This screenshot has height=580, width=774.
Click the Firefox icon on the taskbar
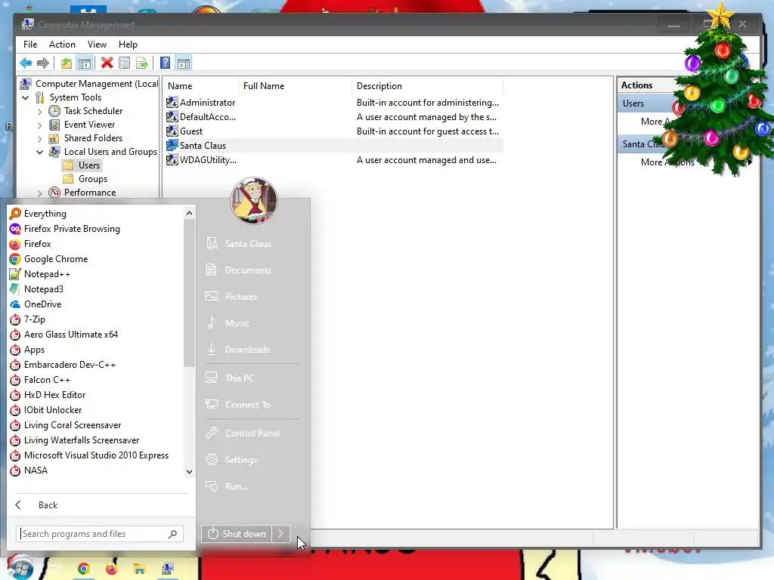coord(112,569)
